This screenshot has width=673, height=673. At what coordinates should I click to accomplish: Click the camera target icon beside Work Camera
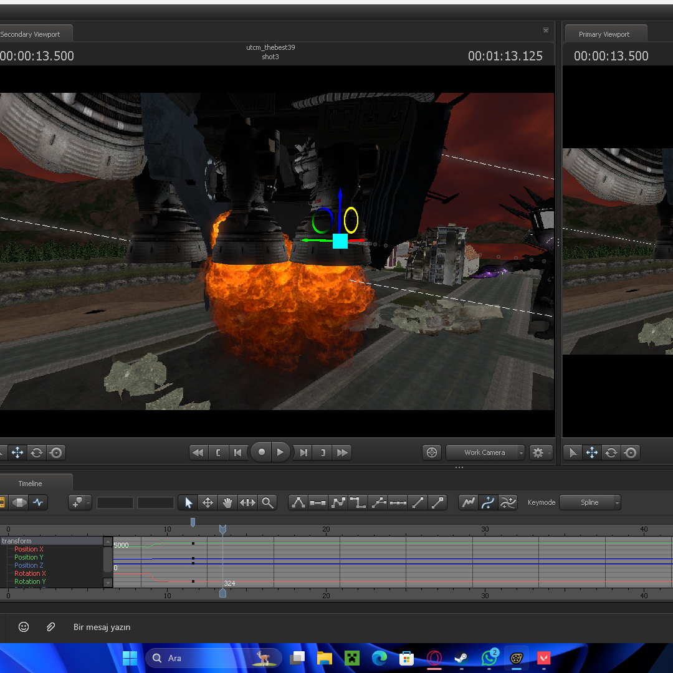click(x=432, y=452)
